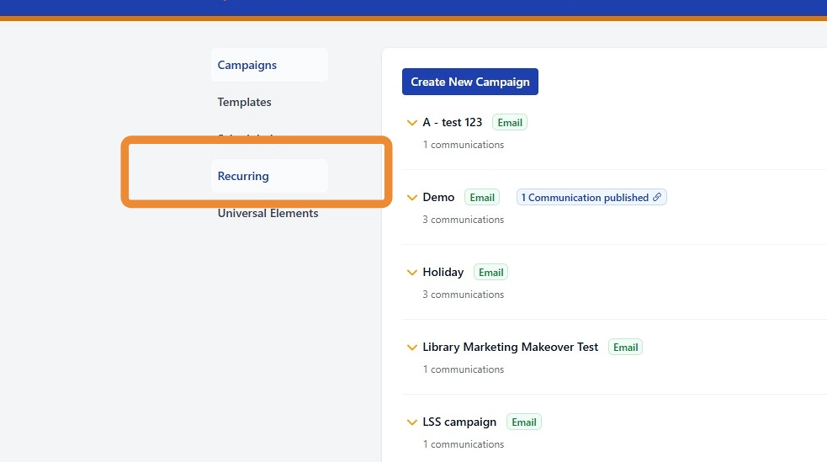The width and height of the screenshot is (827, 462).
Task: Click the Email tag beside LSS campaign
Action: [524, 422]
